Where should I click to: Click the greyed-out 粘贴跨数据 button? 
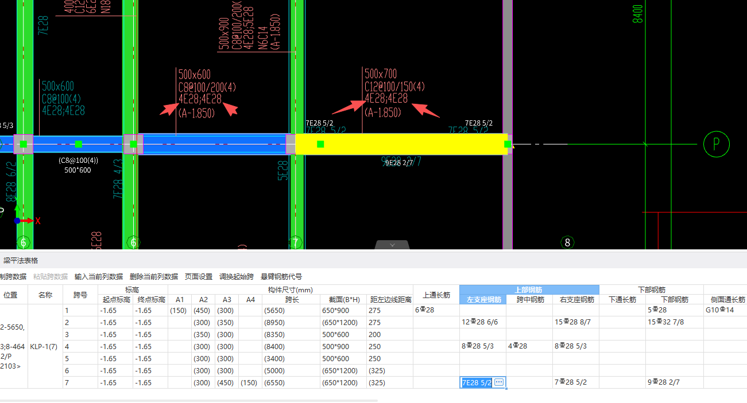(x=51, y=276)
